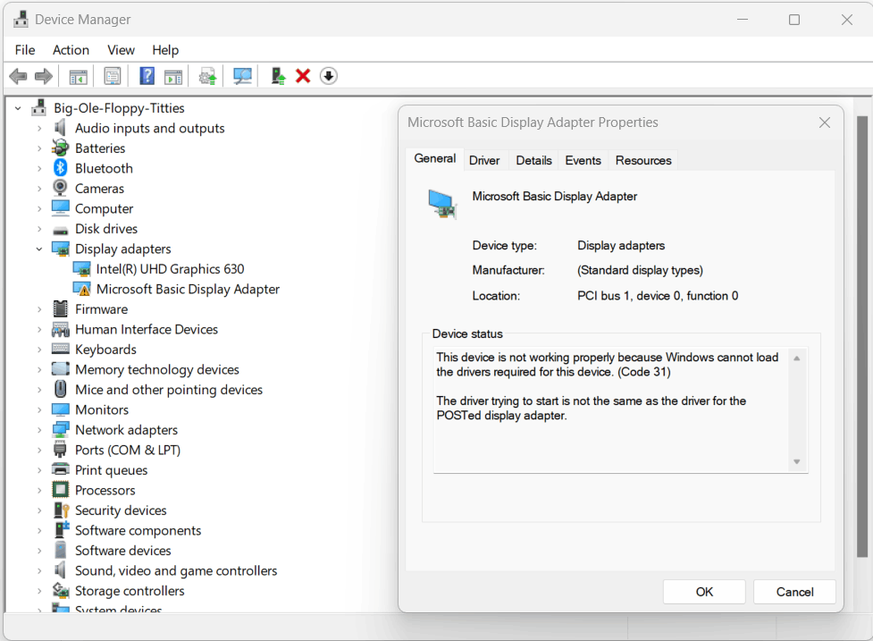Screen dimensions: 873x641
Task: Open the Action menu
Action: 71,50
